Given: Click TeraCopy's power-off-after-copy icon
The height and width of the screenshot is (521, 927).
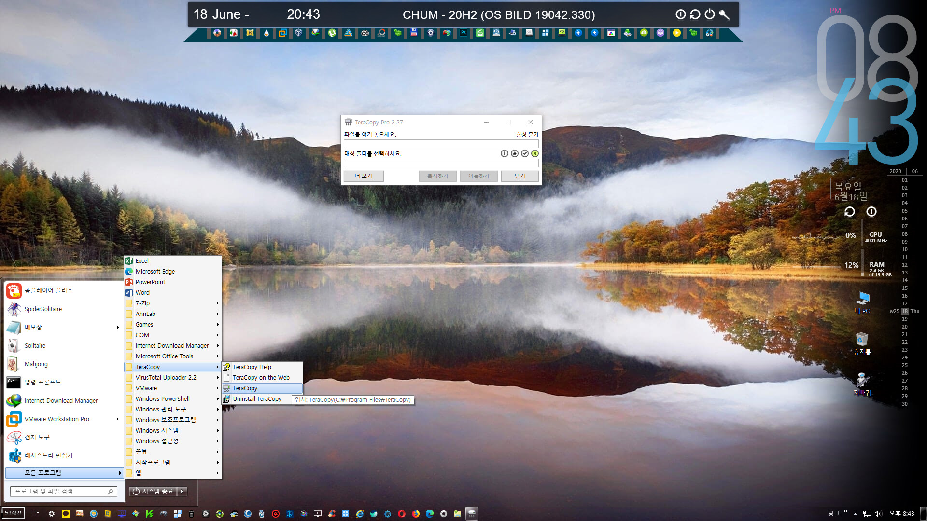Looking at the screenshot, I should [x=504, y=153].
